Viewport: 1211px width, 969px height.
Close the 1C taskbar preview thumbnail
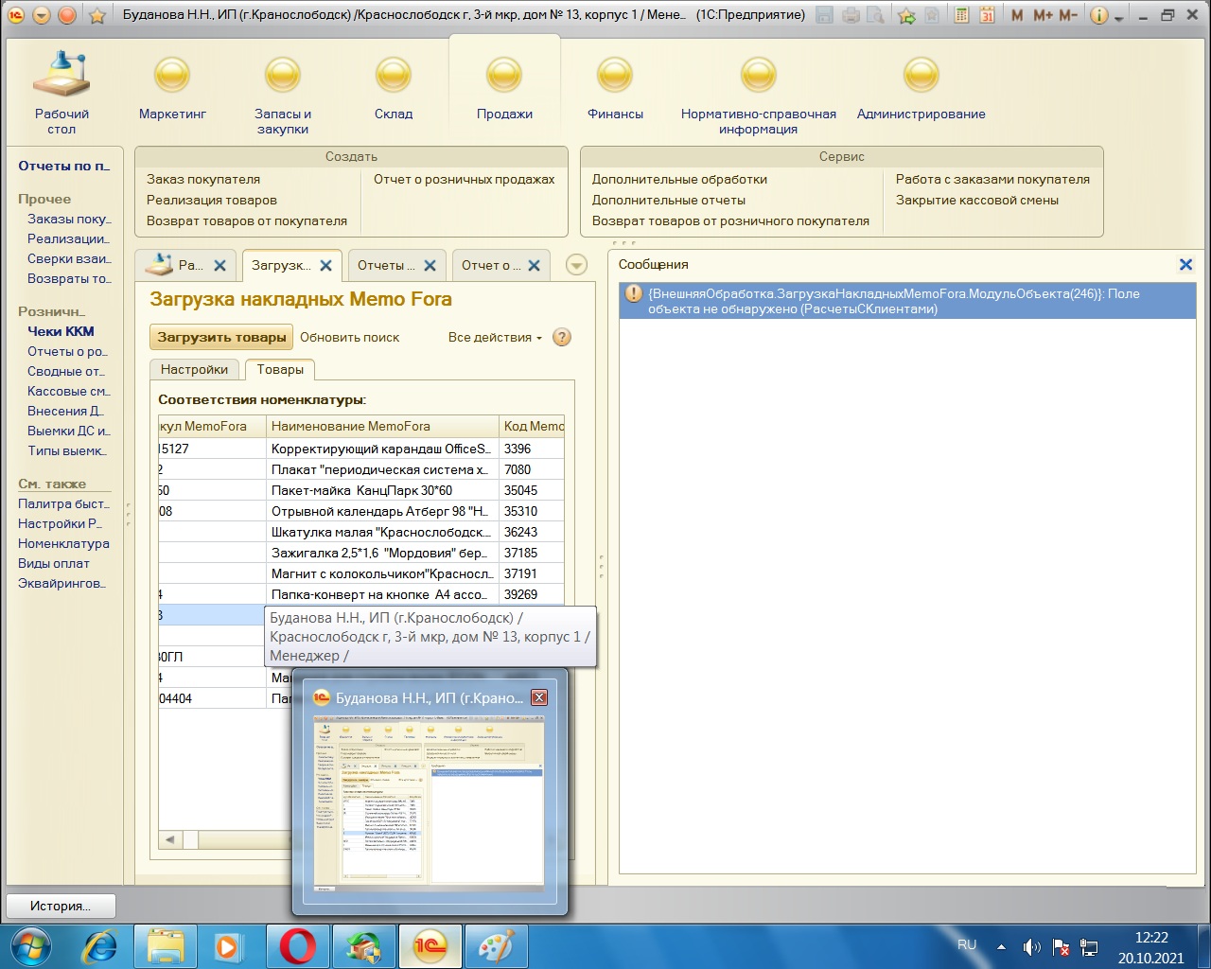(x=539, y=697)
